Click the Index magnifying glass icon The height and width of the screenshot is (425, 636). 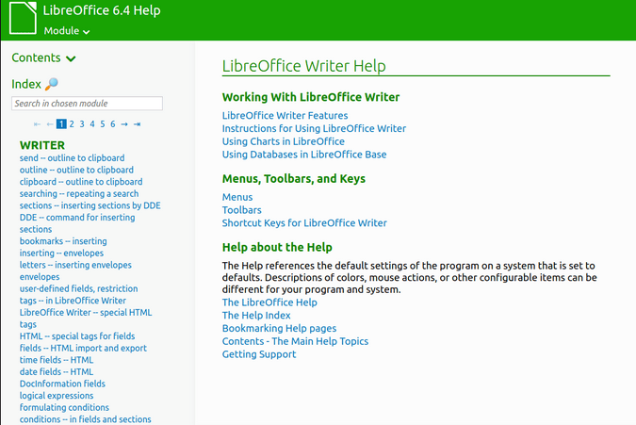(52, 85)
